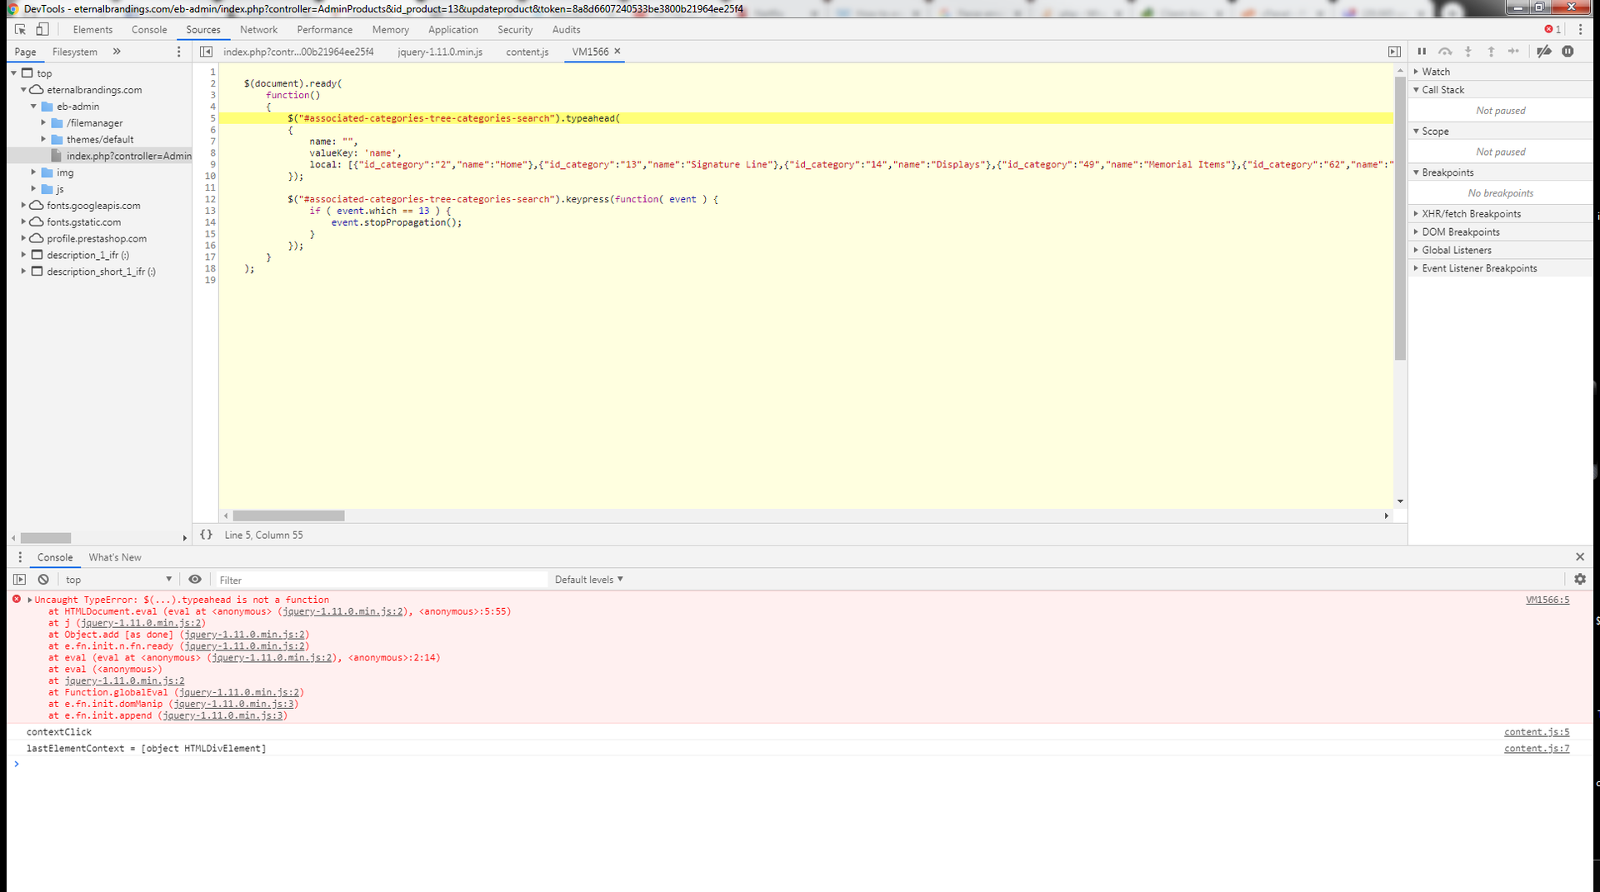1600x892 pixels.
Task: Expand the fonts.googleapis.com domain
Action: click(x=23, y=206)
